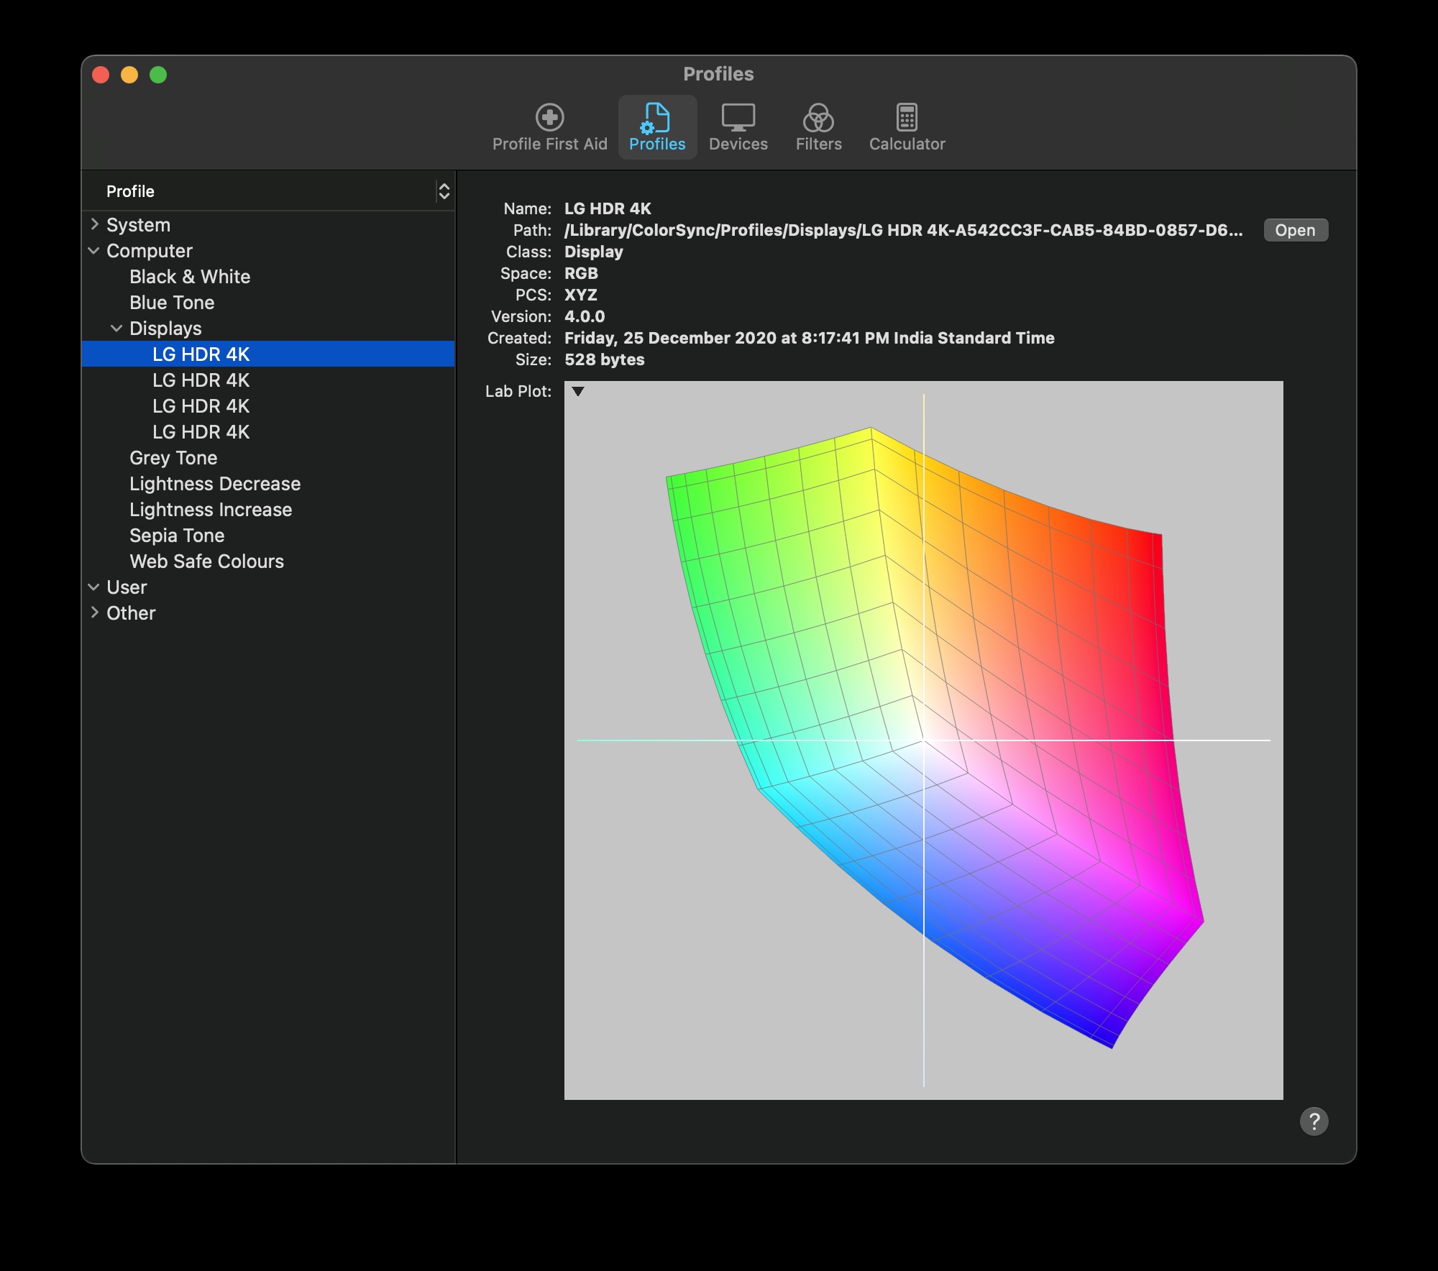
Task: Expand the Other profile group
Action: pos(94,612)
